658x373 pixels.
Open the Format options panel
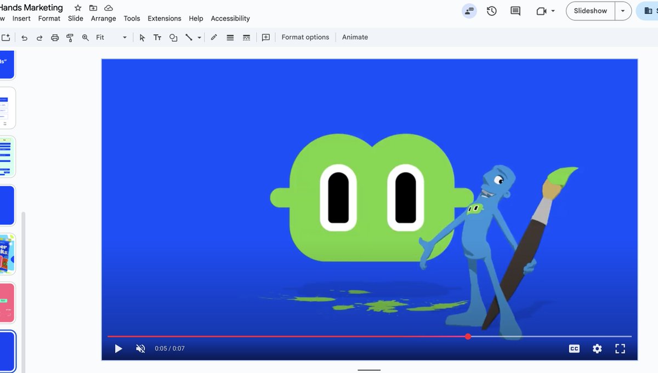[x=305, y=37]
